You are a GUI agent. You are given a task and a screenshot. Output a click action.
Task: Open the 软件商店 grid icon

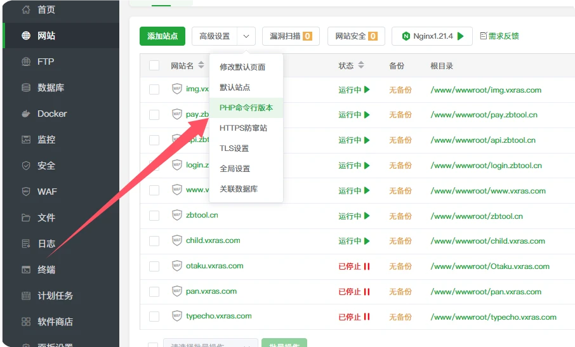[26, 322]
